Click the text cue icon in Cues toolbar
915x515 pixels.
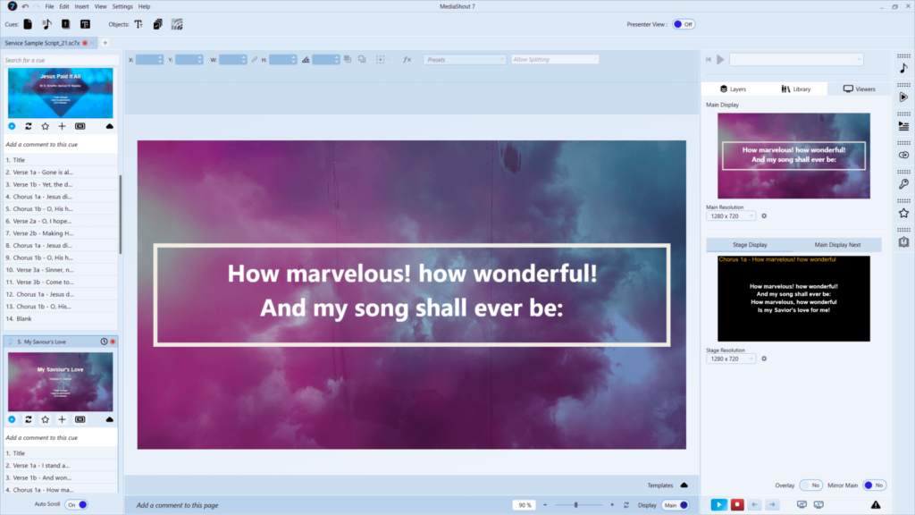[x=85, y=24]
